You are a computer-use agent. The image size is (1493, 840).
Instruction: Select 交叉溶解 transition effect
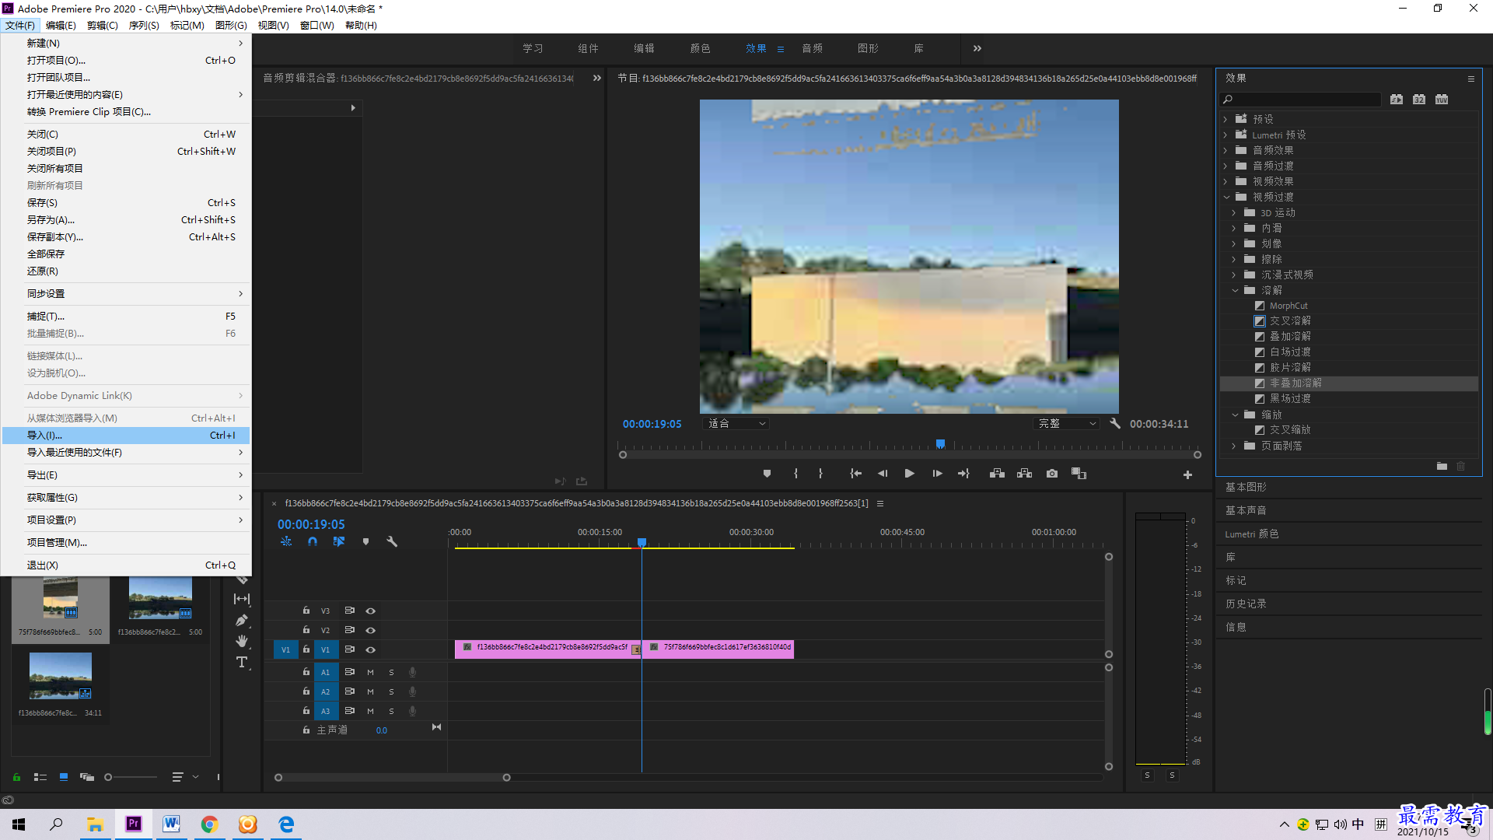(1290, 321)
